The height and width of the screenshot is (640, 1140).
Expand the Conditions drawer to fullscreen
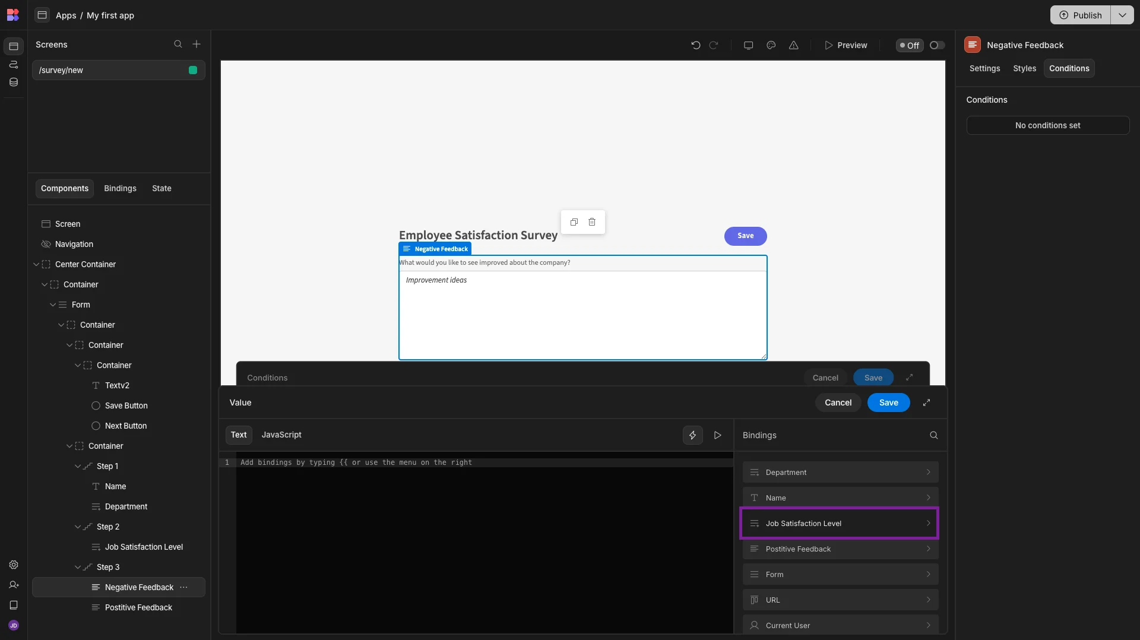[x=910, y=378]
